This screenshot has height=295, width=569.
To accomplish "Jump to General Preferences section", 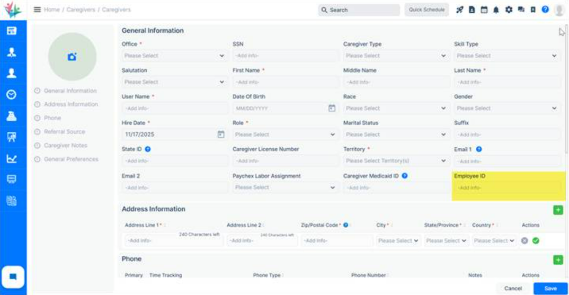I will (x=71, y=159).
